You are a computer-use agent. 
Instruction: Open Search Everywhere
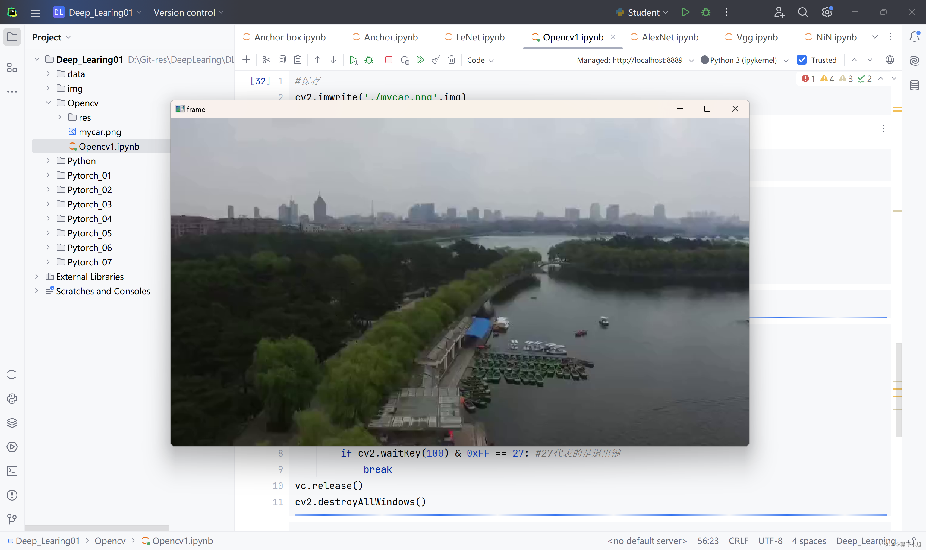click(x=803, y=12)
